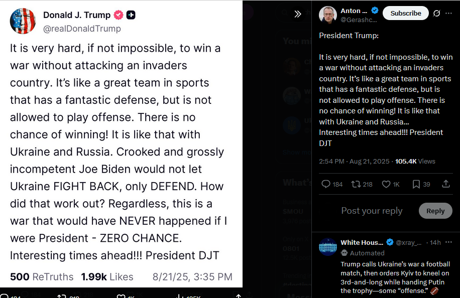
Task: Open Grok explain icon beside Subscribe
Action: point(436,14)
